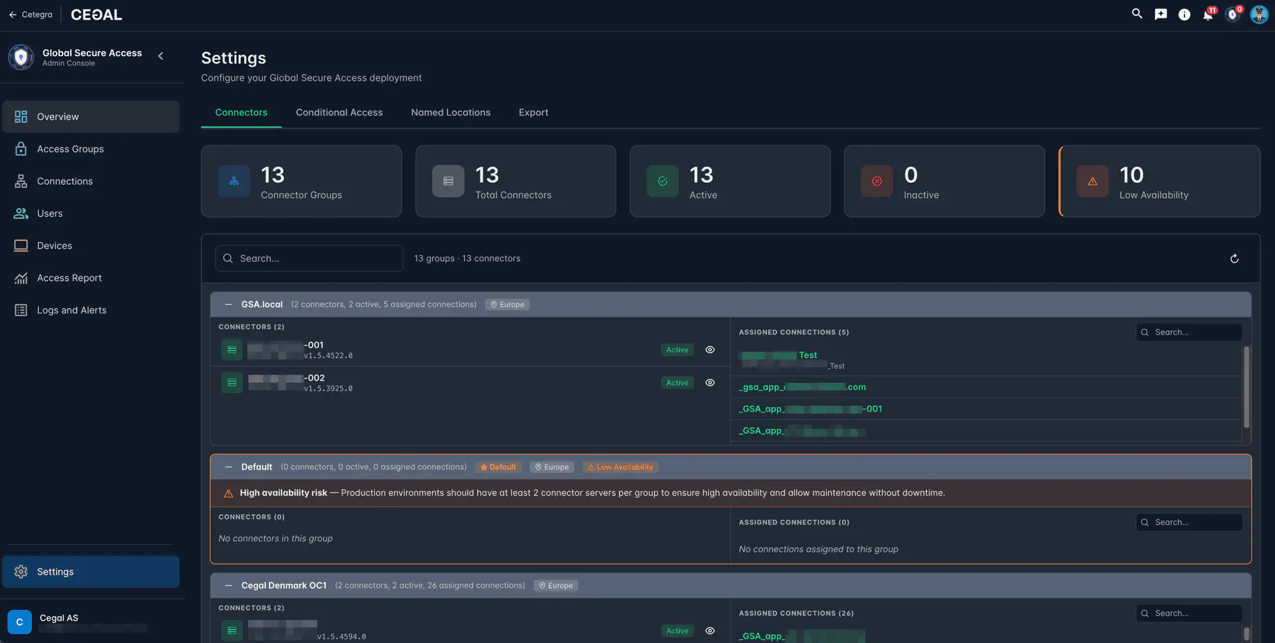Collapse the Default connector group
The width and height of the screenshot is (1275, 643).
pos(228,467)
